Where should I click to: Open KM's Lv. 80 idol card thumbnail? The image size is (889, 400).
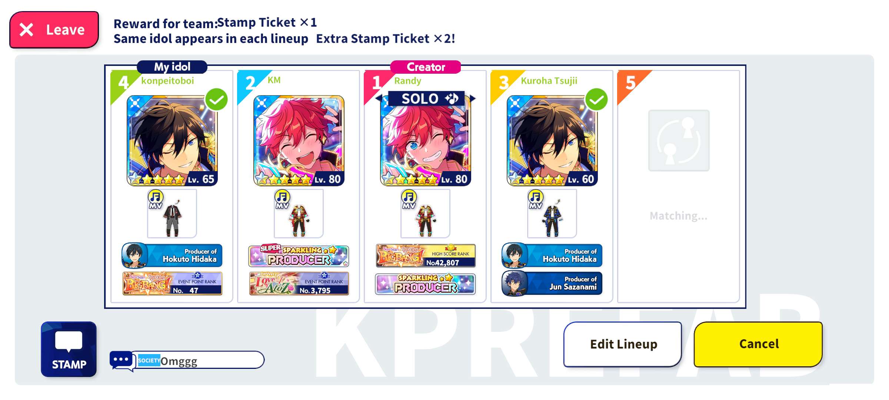tap(299, 141)
